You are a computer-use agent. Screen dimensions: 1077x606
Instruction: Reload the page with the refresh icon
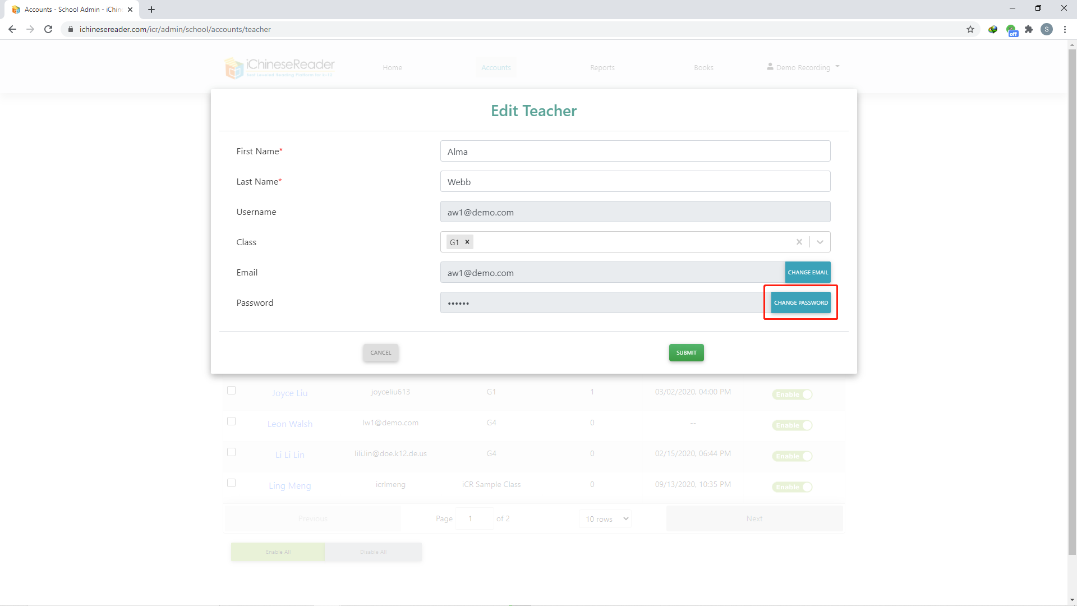(x=48, y=29)
